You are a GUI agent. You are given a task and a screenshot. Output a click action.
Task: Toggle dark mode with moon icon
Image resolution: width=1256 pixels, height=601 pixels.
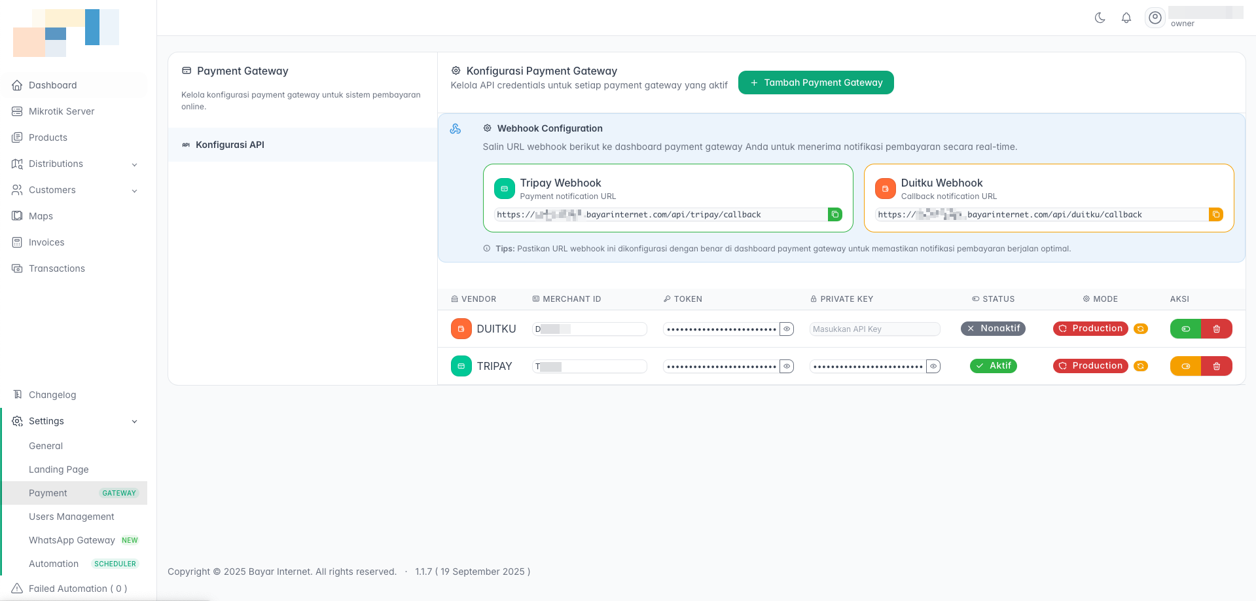[1100, 18]
